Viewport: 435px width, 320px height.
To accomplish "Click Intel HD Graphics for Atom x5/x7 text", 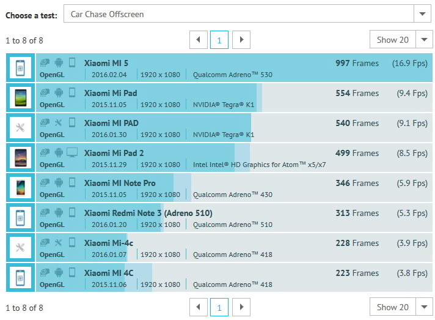I will [x=260, y=165].
